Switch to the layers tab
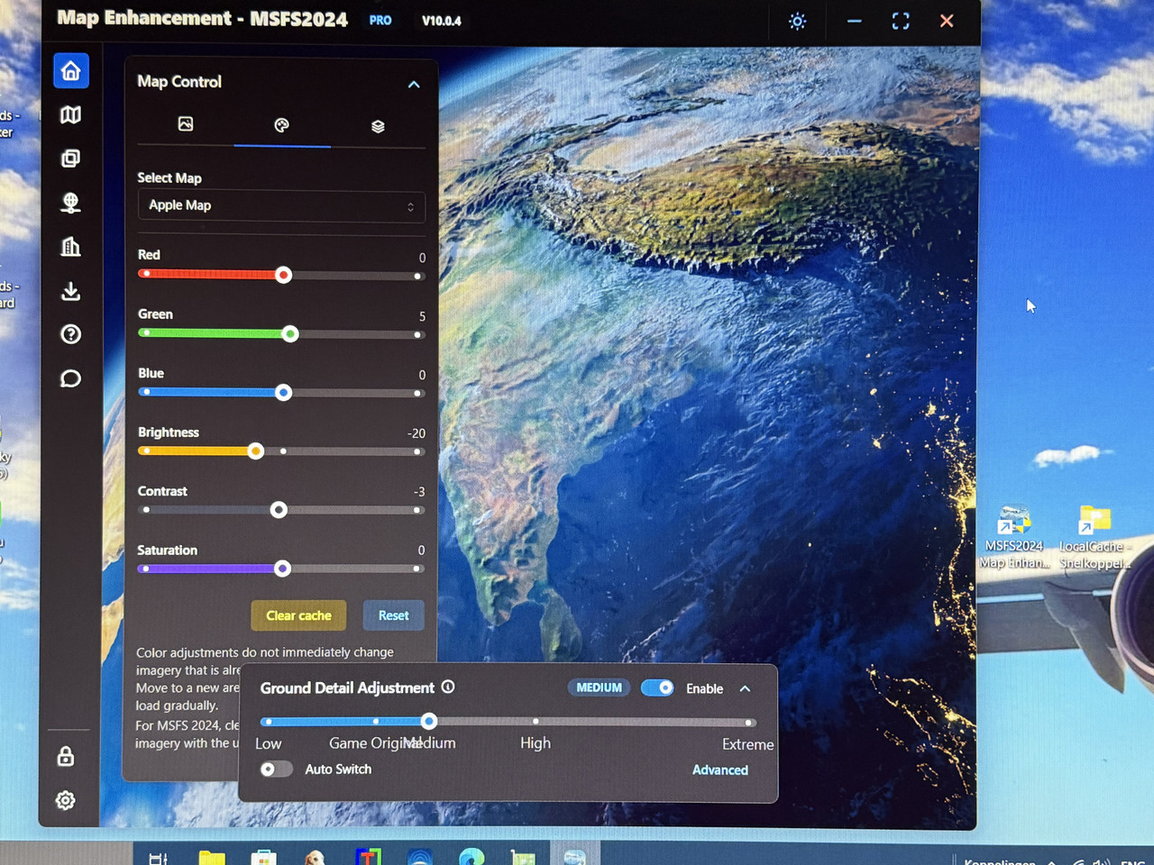This screenshot has height=865, width=1154. coord(378,126)
